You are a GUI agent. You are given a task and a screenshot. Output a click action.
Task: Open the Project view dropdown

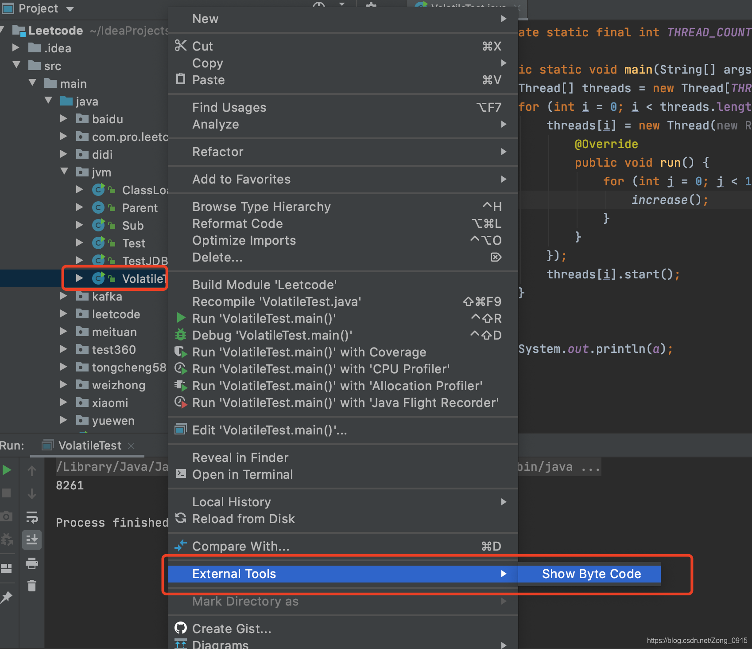(70, 9)
